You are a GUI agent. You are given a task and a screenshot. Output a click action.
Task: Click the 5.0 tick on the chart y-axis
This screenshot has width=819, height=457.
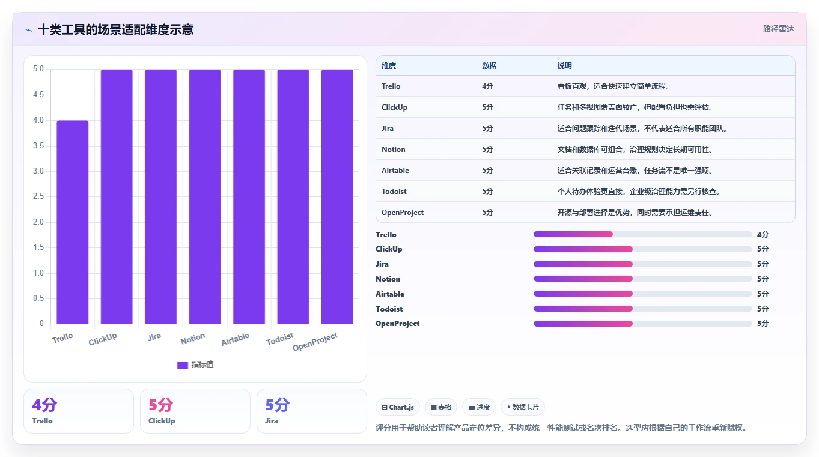(38, 69)
